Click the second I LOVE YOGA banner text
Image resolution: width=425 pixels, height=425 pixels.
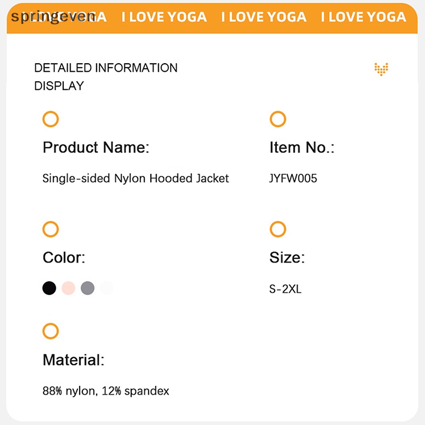pos(164,17)
